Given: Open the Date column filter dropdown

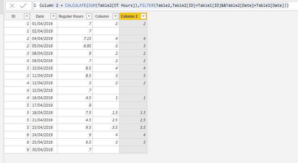Looking at the screenshot, I should (53, 16).
